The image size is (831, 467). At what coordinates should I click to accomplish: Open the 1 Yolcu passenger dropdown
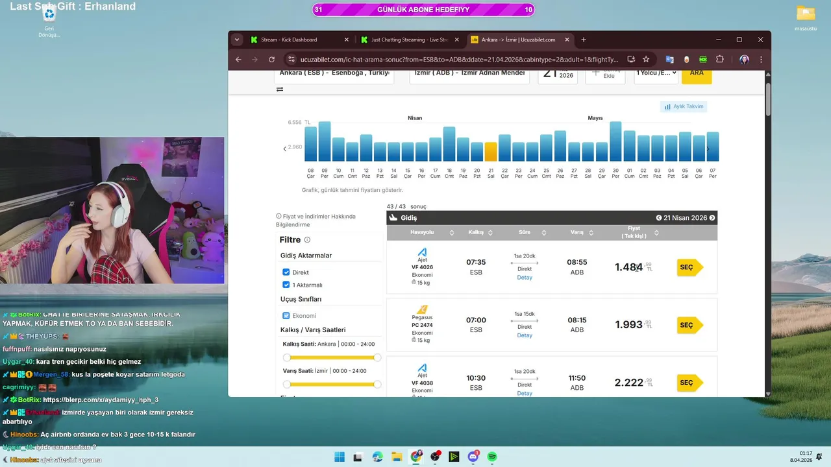click(656, 73)
